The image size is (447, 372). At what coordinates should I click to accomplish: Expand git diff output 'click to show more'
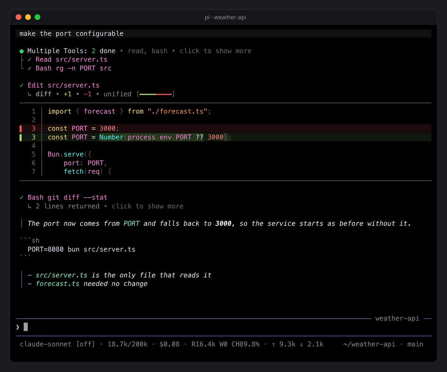coord(148,206)
